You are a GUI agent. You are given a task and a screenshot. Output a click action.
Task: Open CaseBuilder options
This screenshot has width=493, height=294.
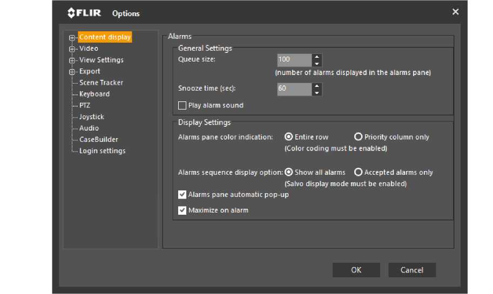99,139
